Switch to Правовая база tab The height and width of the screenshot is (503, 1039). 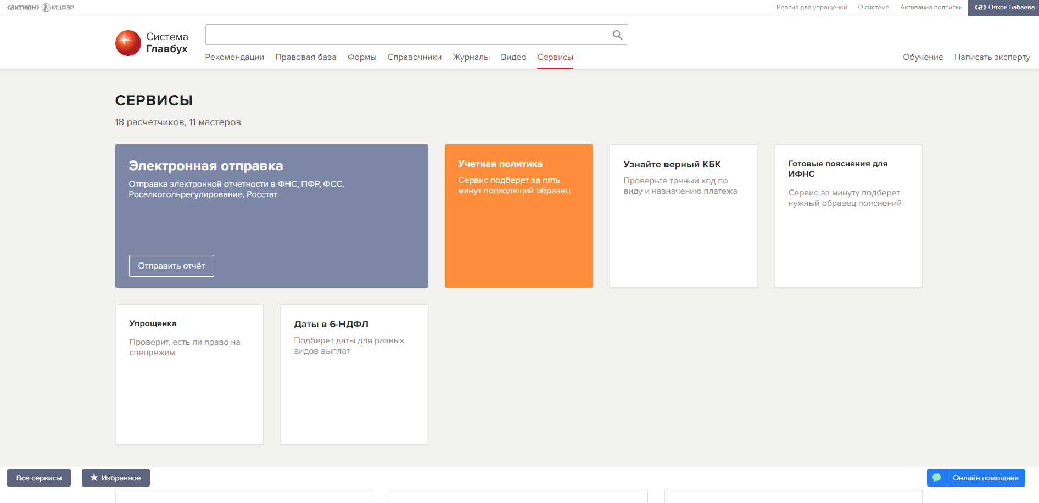pos(305,57)
